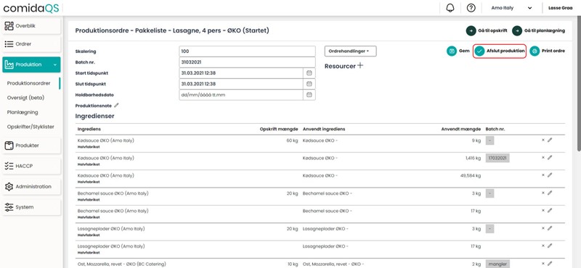Click the calendar icon for Start tidspunkt
Image resolution: width=581 pixels, height=268 pixels.
309,73
